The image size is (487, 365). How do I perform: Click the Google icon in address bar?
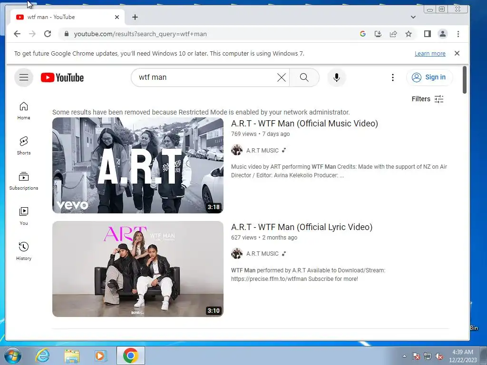click(362, 34)
